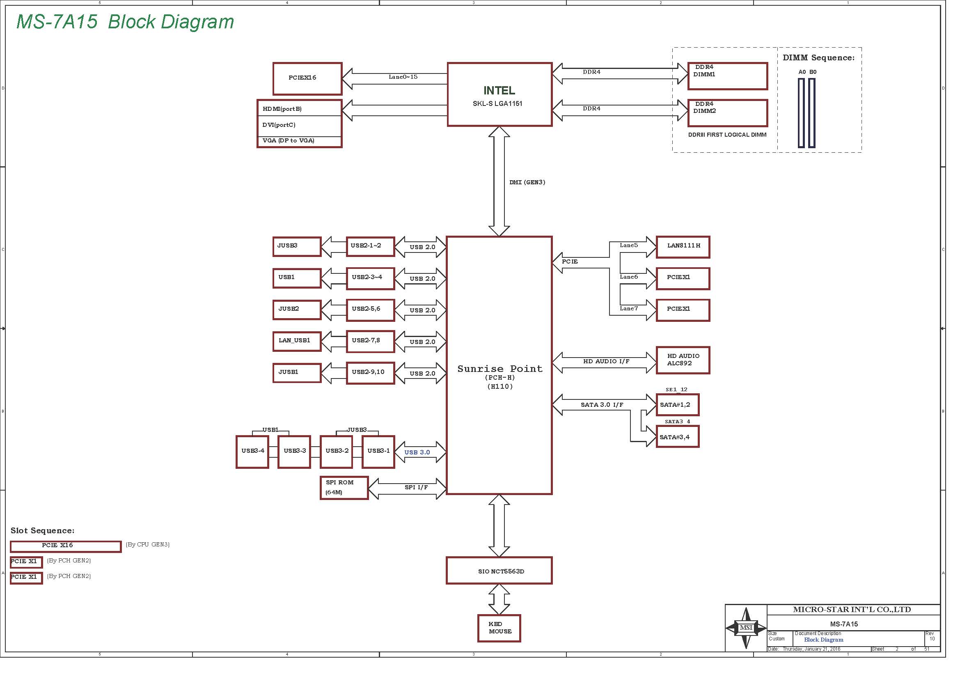Select the SATA#1,2 block
The height and width of the screenshot is (679, 960).
677,405
